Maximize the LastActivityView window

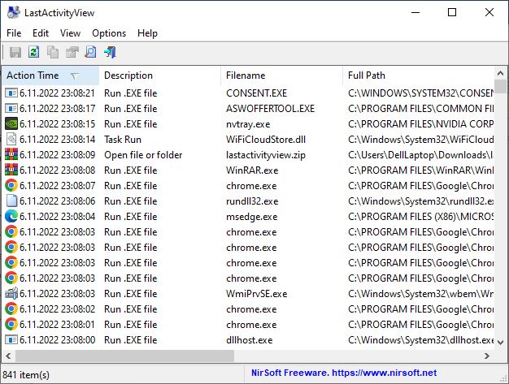[452, 12]
